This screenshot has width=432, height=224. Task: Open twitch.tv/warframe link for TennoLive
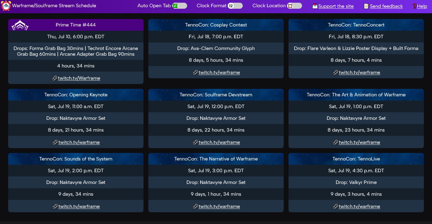pos(359,206)
